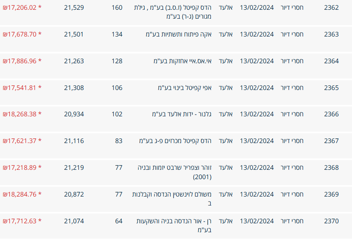Select אפי קפיטל בינוי בע"מ entry
This screenshot has width=352, height=239.
pos(185,88)
